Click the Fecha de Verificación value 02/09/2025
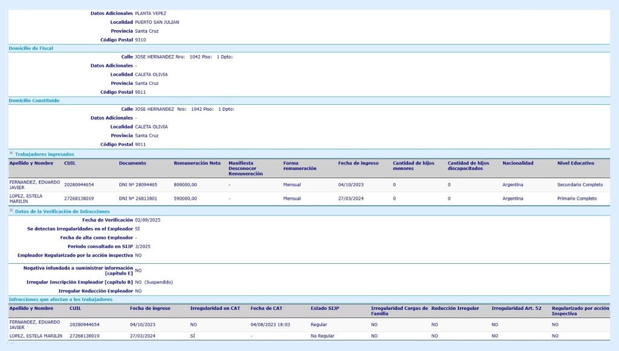 (147, 220)
